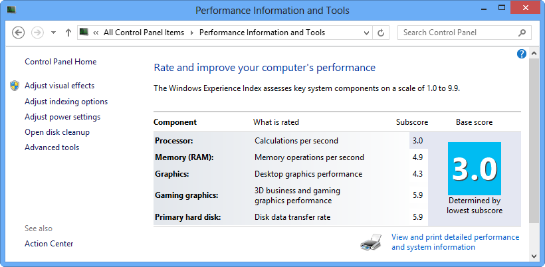Click the vertical scrollbar down arrow
Image resolution: width=545 pixels, height=267 pixels.
pyautogui.click(x=534, y=255)
